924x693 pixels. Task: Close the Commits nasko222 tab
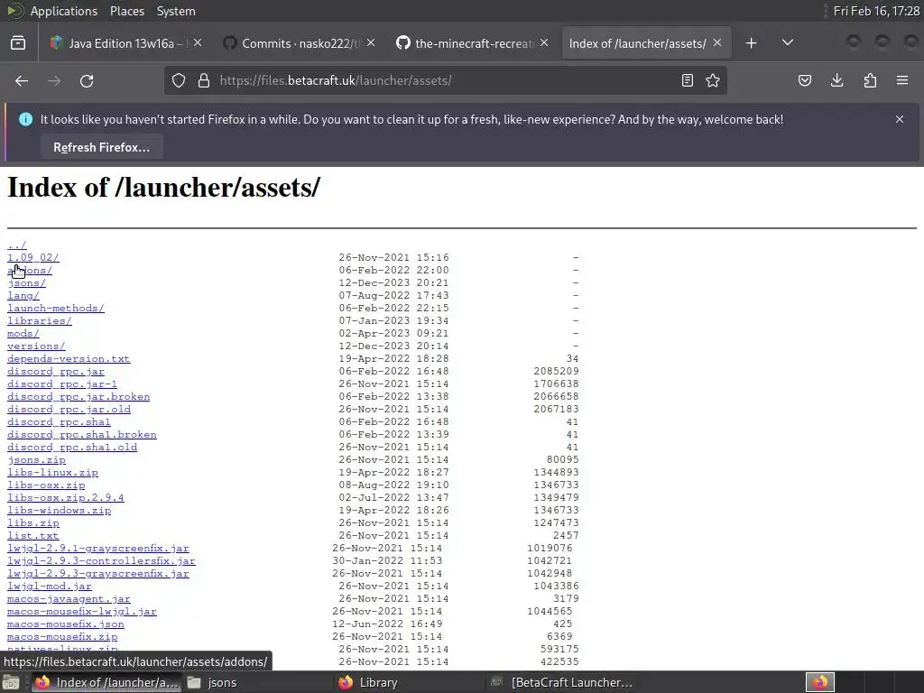pos(371,42)
